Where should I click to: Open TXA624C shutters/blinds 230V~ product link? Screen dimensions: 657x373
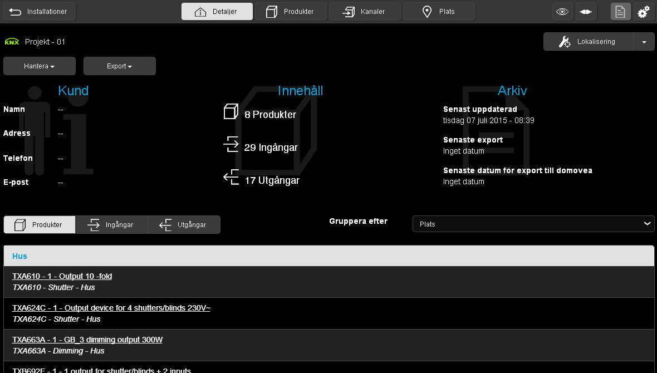[x=111, y=308]
